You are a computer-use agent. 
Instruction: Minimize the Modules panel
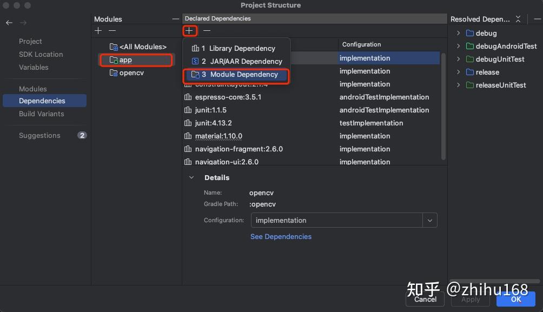pyautogui.click(x=175, y=19)
